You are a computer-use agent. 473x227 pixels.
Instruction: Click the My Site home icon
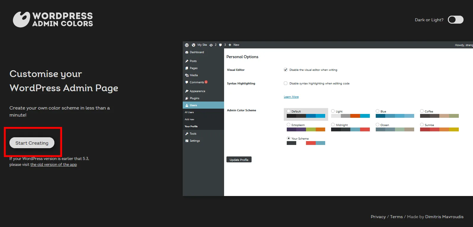click(194, 45)
